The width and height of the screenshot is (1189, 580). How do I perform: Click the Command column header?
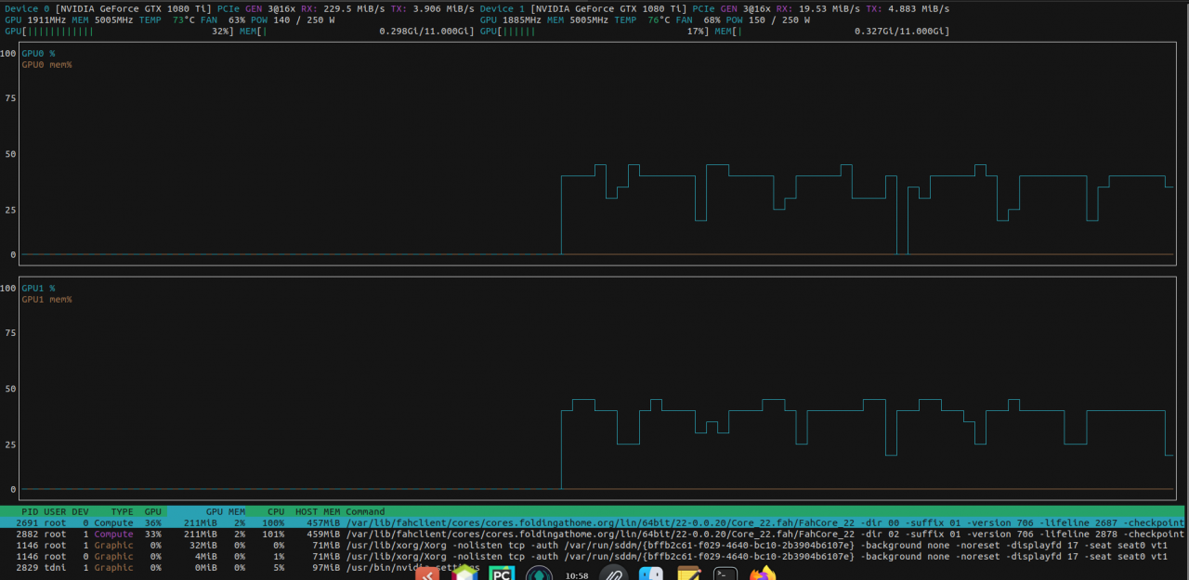click(365, 511)
